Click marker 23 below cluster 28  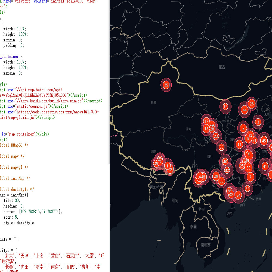click(x=216, y=135)
